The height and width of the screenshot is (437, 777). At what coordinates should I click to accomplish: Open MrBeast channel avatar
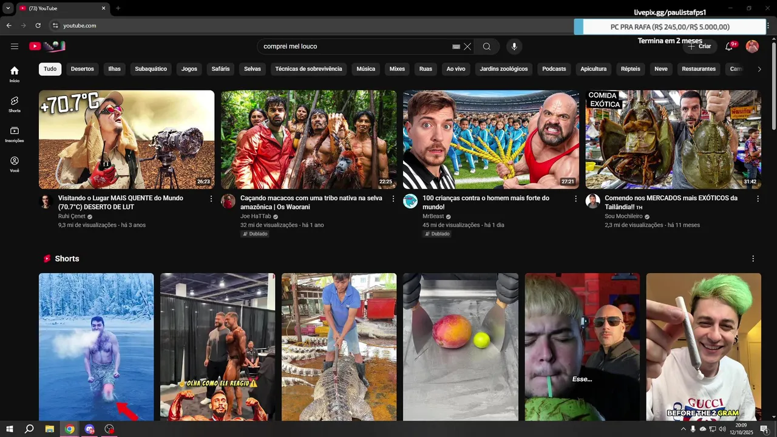tap(410, 202)
